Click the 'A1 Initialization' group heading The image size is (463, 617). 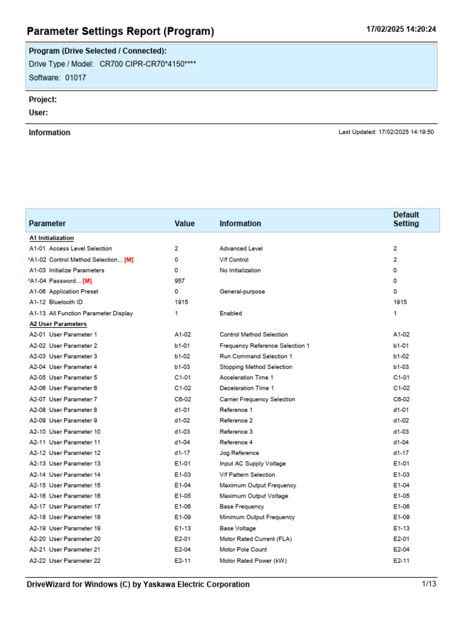(52, 238)
